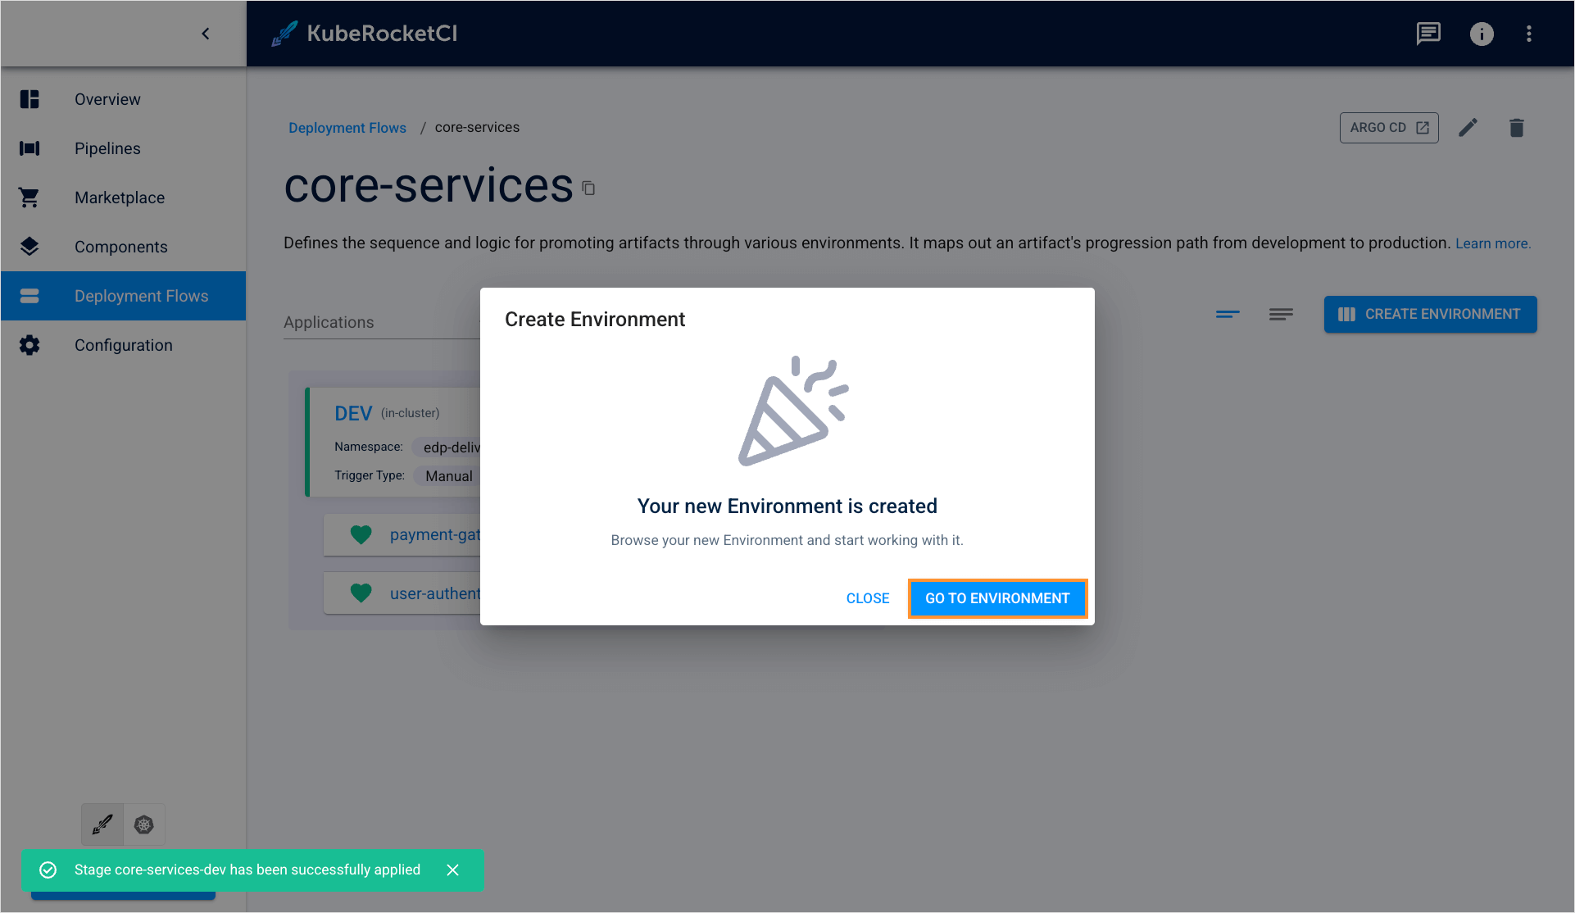Select Overview in the sidebar
Viewport: 1575px width, 913px height.
(x=107, y=99)
